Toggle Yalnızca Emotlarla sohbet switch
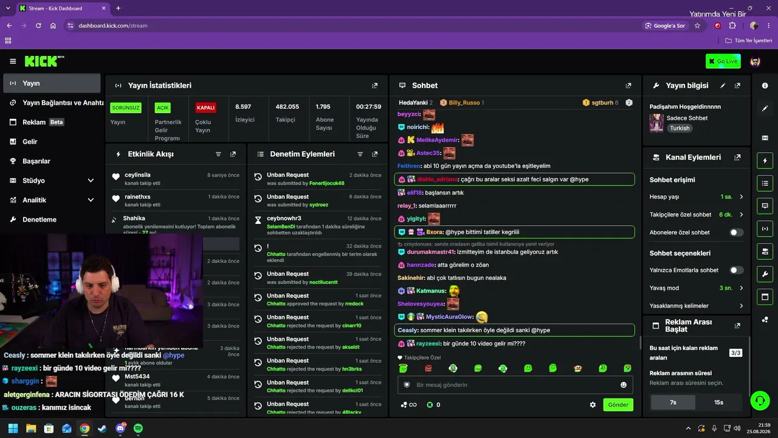This screenshot has height=438, width=778. click(736, 270)
